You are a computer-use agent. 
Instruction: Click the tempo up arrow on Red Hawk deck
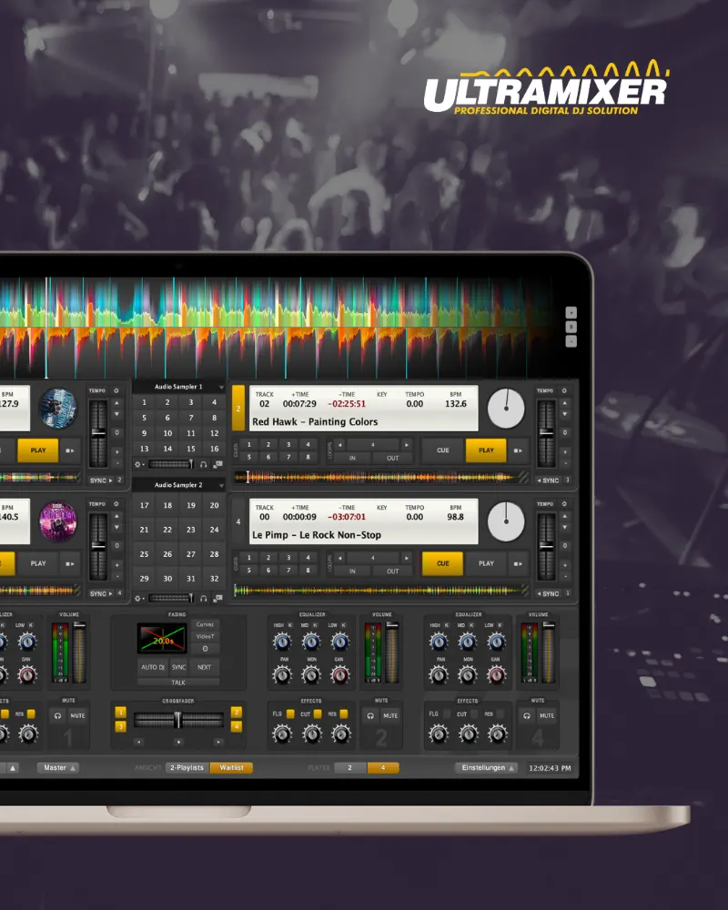click(x=565, y=403)
